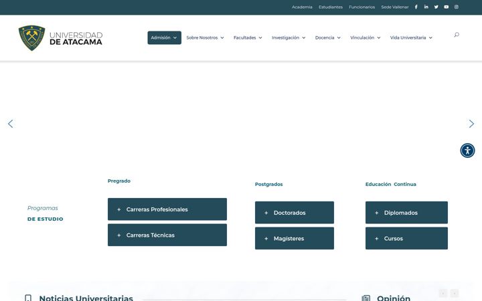Go to previous slide arrow
Screen dimensions: 482x301
pyautogui.click(x=11, y=124)
